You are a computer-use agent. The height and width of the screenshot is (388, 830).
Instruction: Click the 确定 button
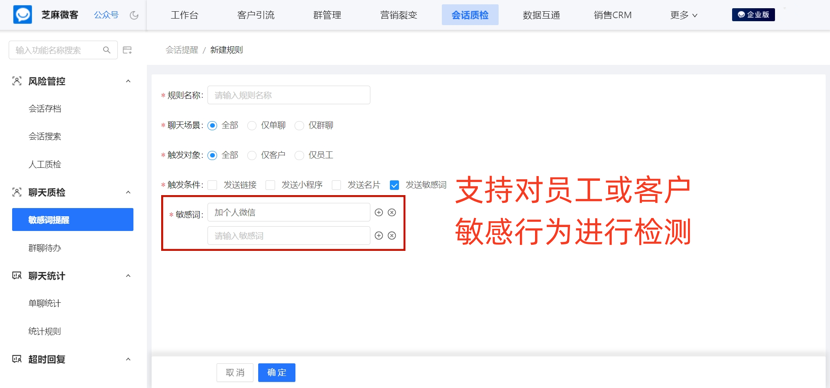[277, 372]
